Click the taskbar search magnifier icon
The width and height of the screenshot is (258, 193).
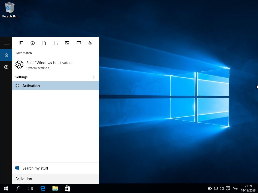[x=18, y=188]
